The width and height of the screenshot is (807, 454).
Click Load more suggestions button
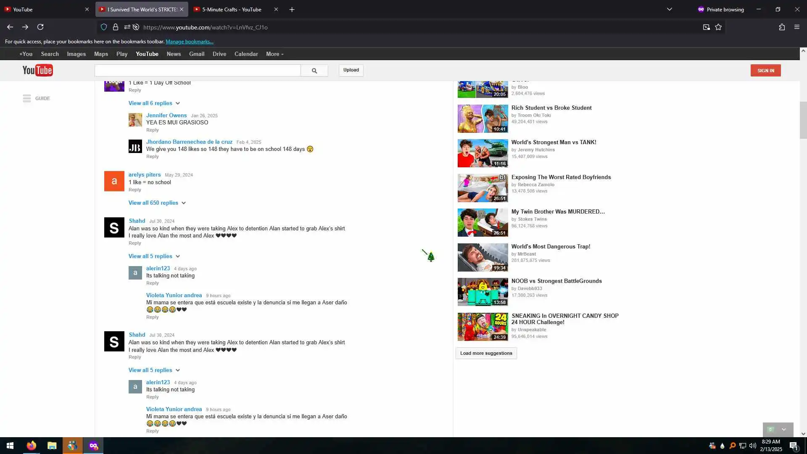[x=486, y=354]
